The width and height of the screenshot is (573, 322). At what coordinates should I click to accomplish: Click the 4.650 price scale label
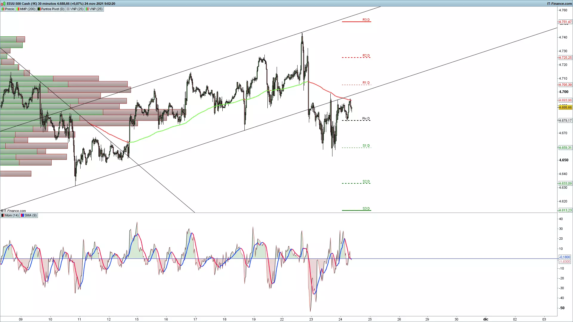563,160
